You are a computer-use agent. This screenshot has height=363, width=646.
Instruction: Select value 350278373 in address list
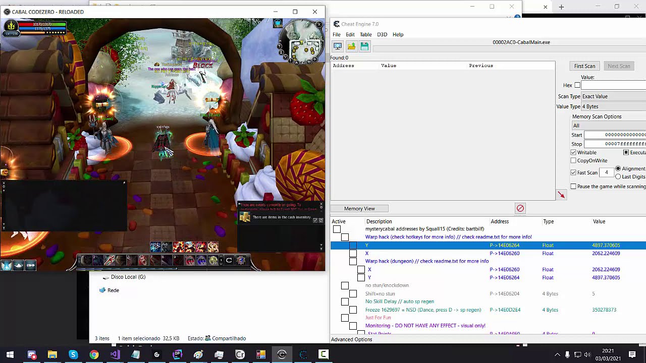tap(604, 310)
